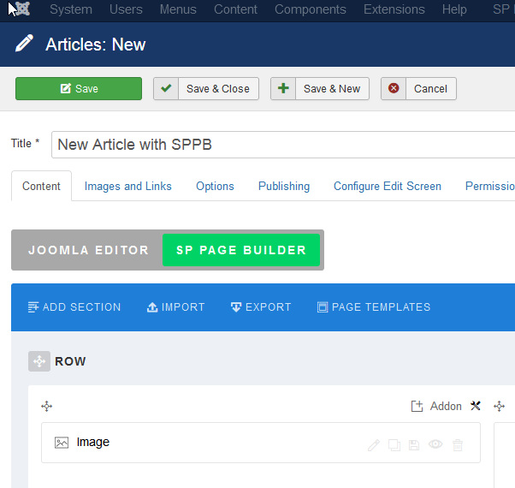Click the article Title input field
This screenshot has width=515, height=488.
click(282, 145)
